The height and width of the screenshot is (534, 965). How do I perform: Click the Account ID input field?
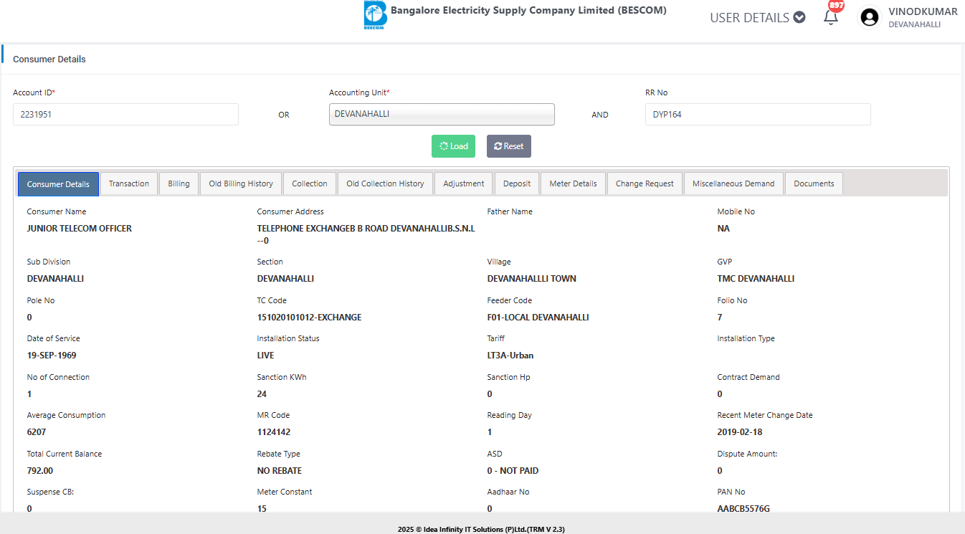coord(125,114)
